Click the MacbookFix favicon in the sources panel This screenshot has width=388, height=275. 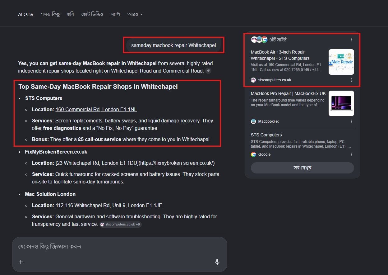pyautogui.click(x=253, y=121)
